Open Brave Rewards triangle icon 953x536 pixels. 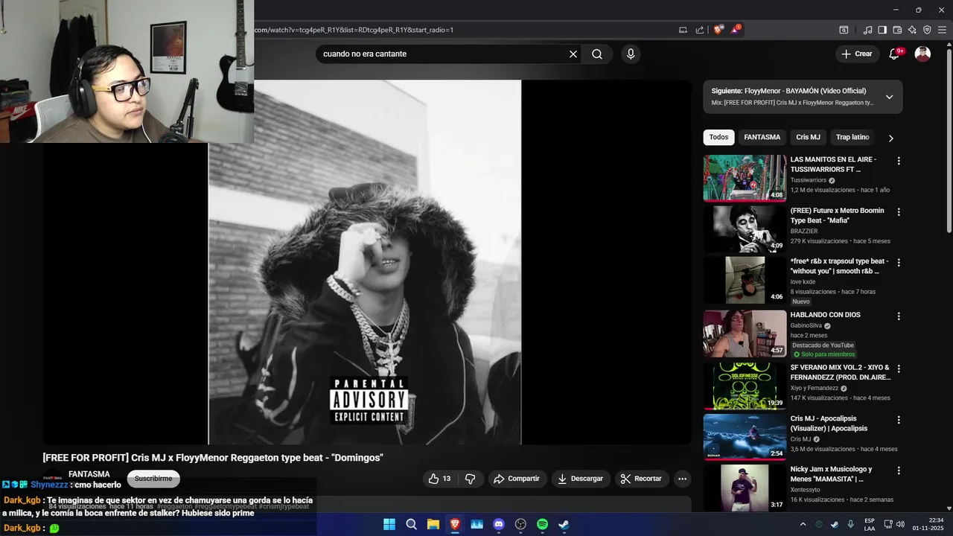(735, 30)
